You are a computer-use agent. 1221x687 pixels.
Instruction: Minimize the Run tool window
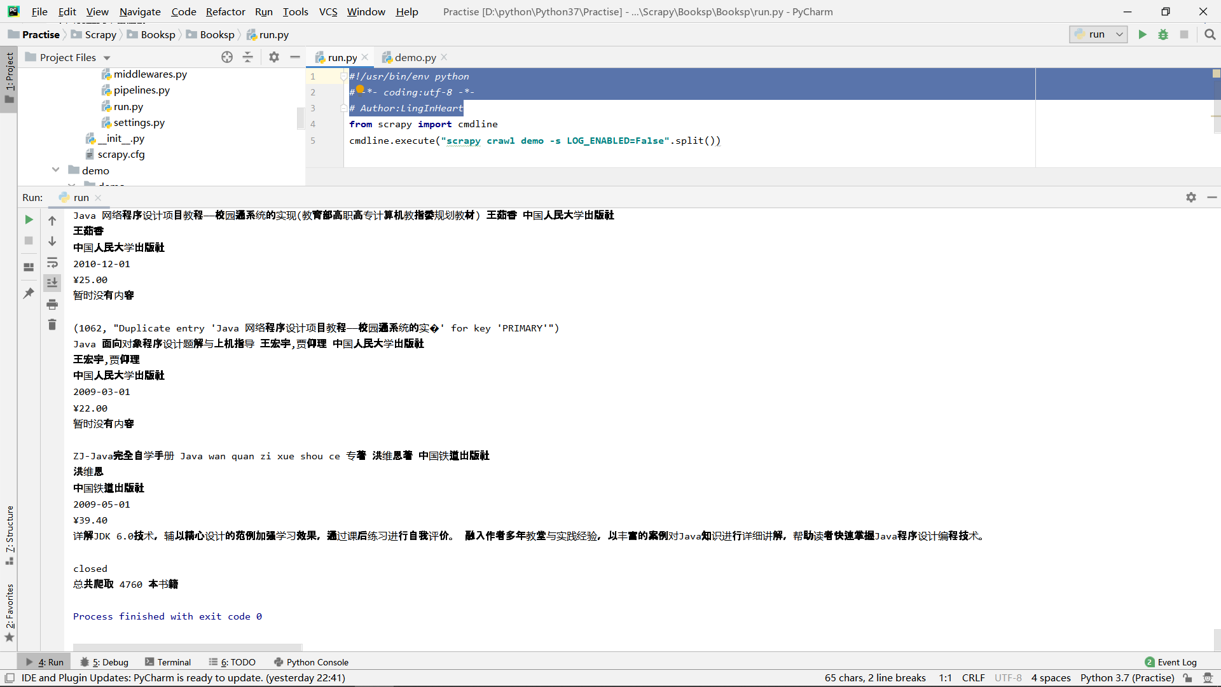[1212, 197]
